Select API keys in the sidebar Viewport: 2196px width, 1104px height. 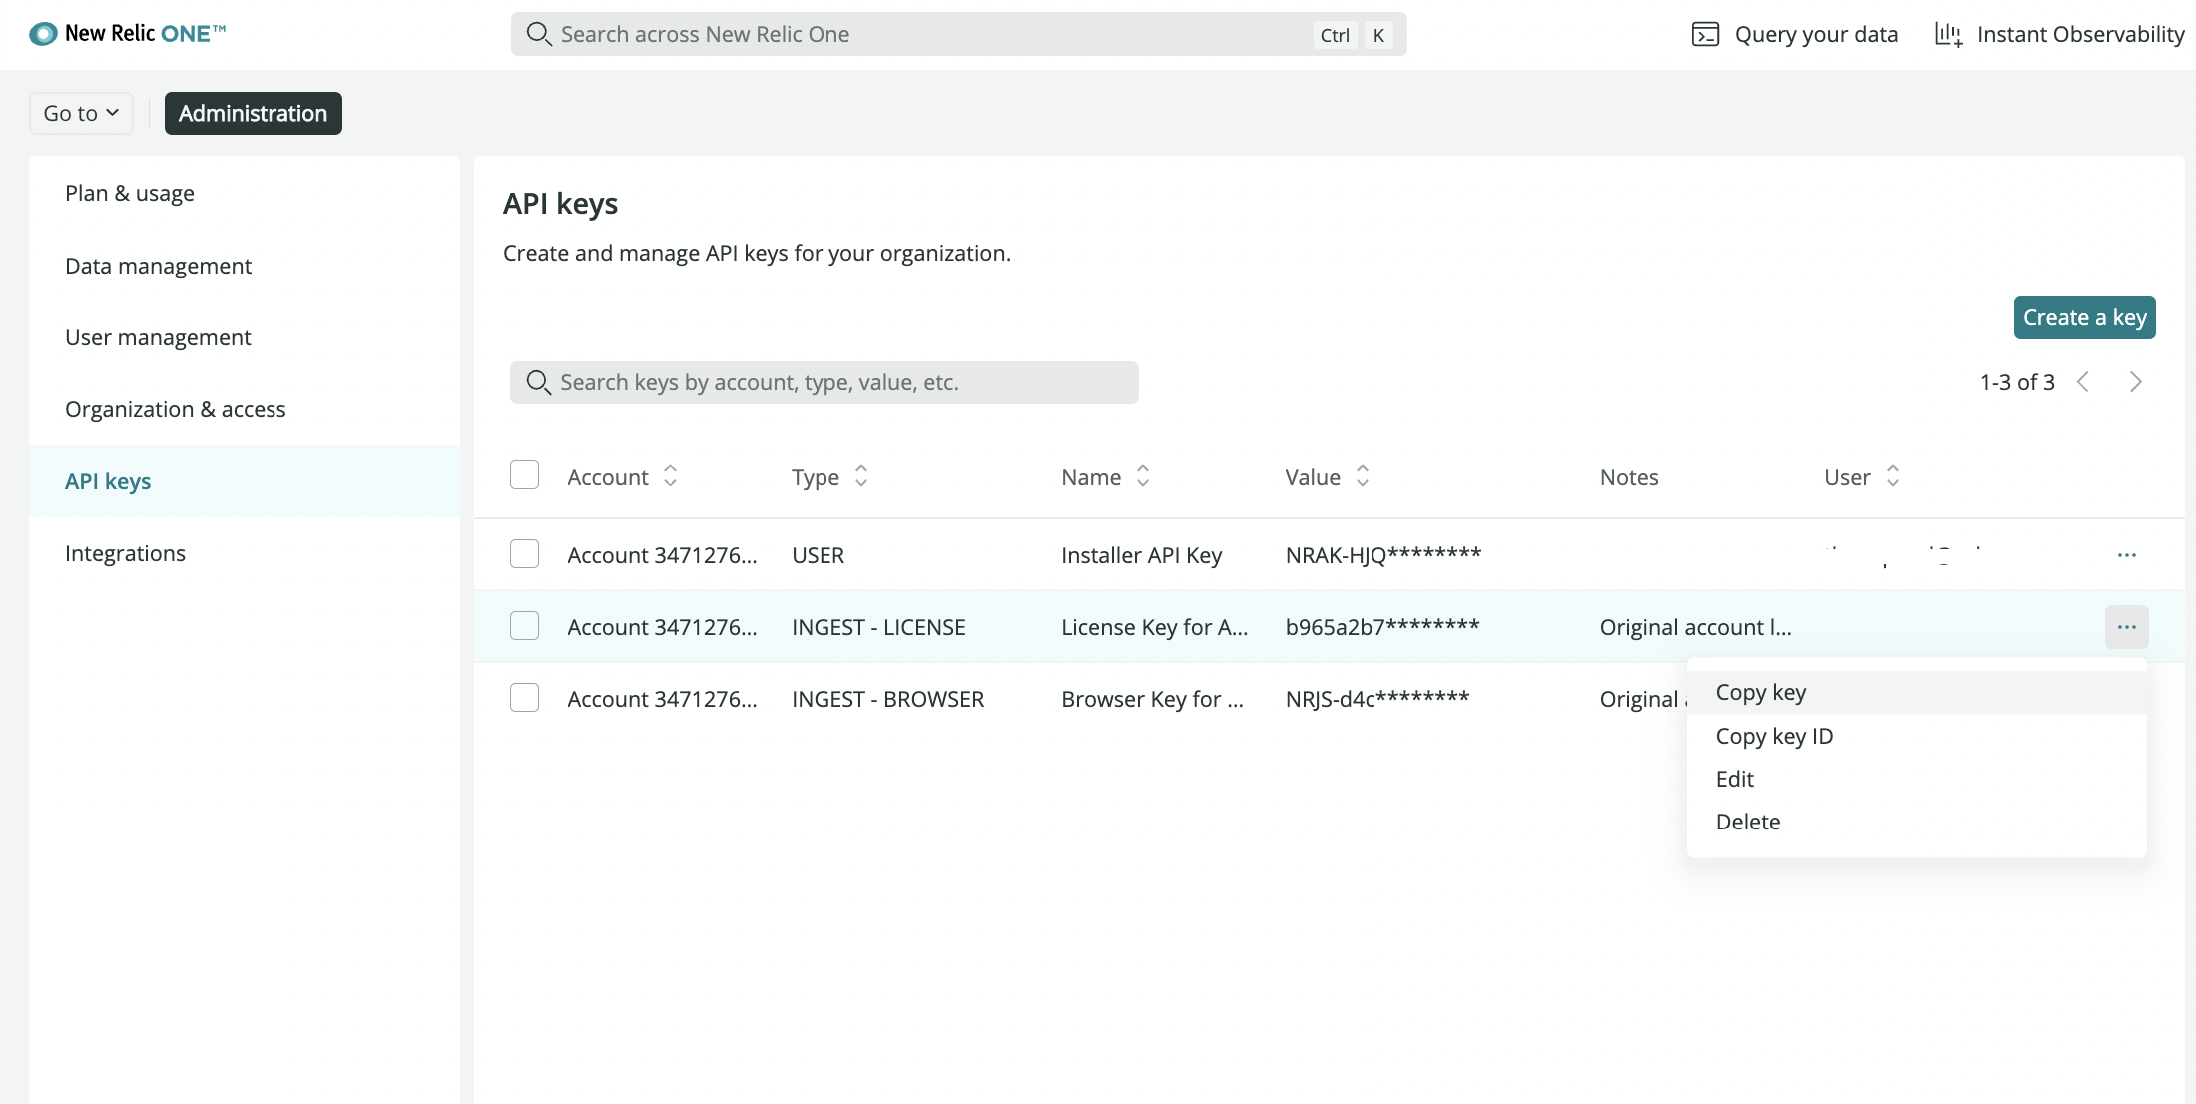tap(245, 481)
